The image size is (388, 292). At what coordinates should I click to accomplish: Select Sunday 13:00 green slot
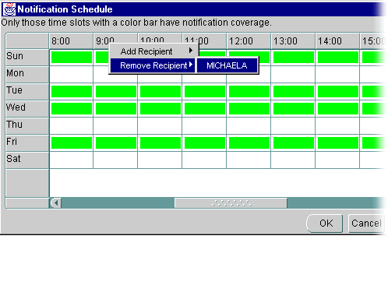pos(294,58)
